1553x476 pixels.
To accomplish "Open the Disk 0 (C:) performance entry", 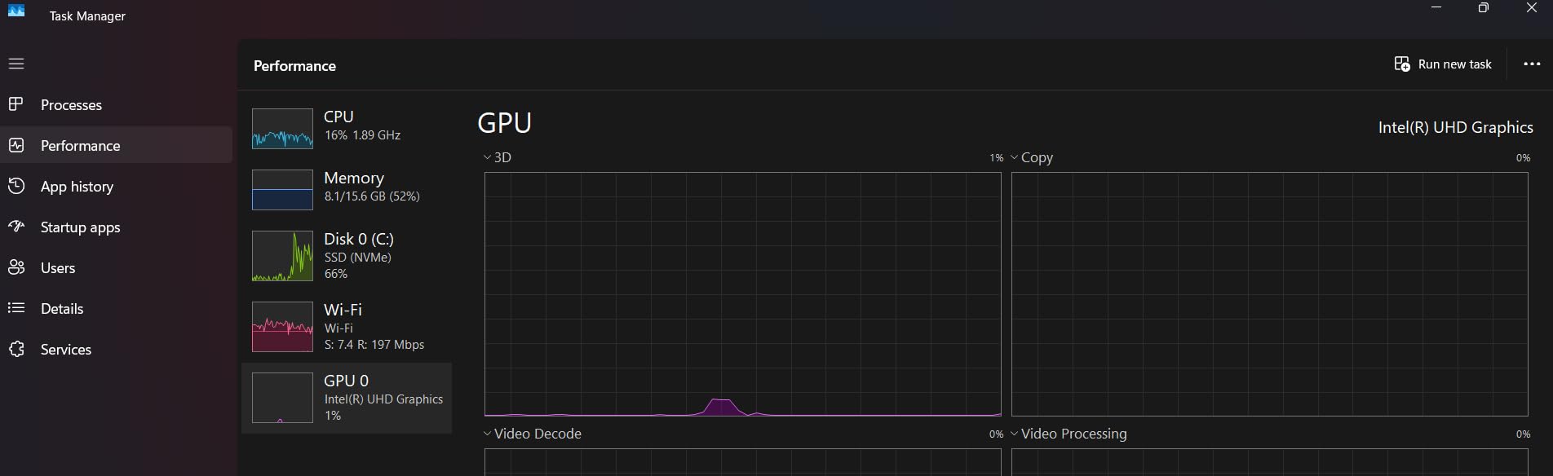I will [347, 256].
